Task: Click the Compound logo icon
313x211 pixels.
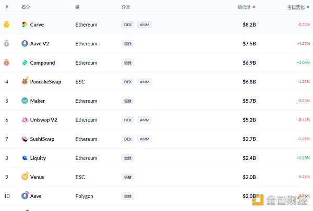Action: (x=25, y=63)
